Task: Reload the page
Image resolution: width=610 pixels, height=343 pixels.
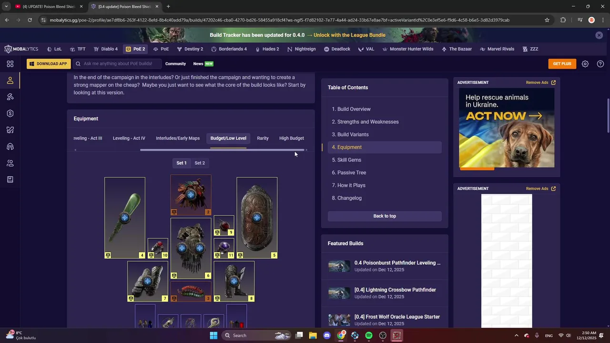Action: [x=30, y=20]
